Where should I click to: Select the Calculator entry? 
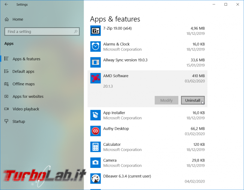(148, 147)
